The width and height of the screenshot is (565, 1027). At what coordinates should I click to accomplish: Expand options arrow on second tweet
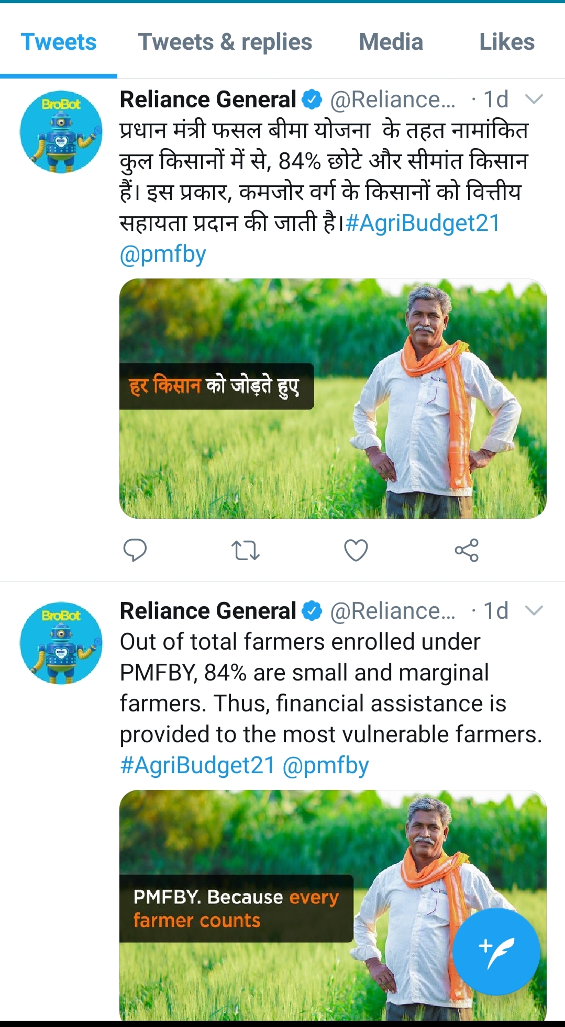point(534,610)
